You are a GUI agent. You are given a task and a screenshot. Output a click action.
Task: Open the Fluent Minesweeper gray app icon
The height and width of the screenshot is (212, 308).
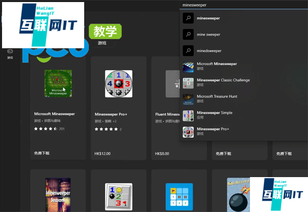pyautogui.click(x=172, y=84)
